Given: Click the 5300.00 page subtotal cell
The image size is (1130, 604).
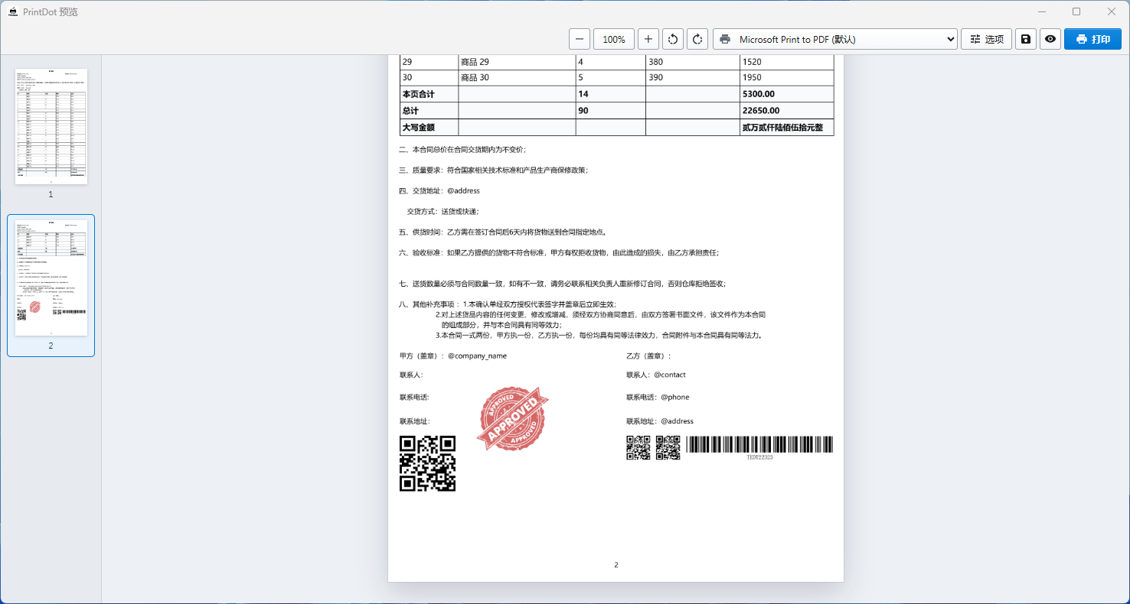Looking at the screenshot, I should pos(786,94).
